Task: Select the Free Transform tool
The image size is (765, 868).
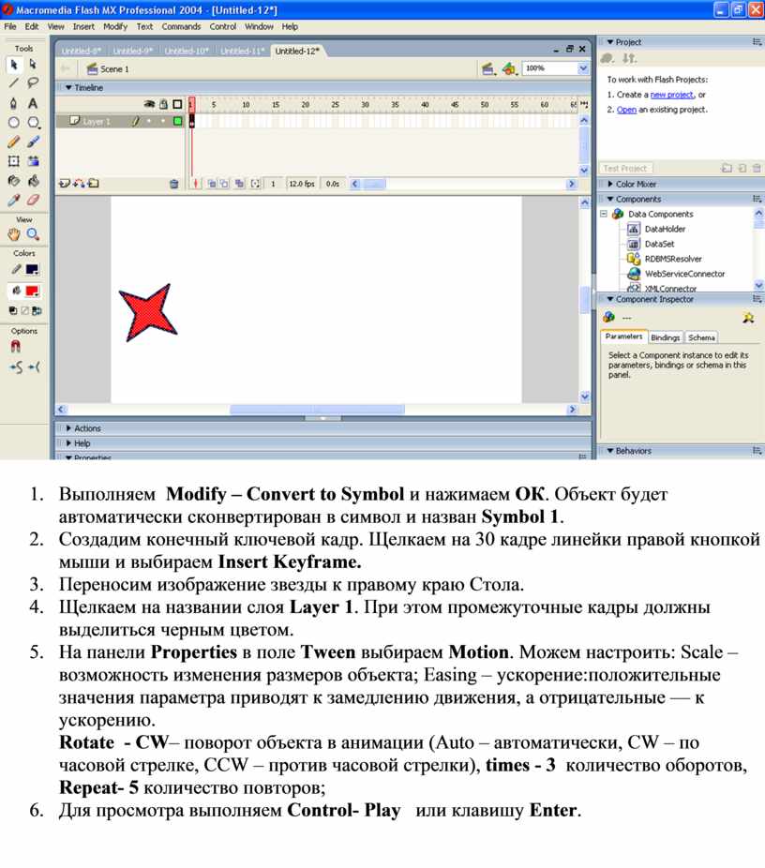Action: point(14,161)
